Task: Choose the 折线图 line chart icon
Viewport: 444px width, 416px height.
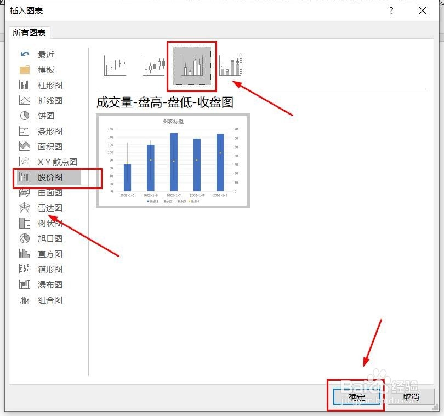Action: pyautogui.click(x=24, y=100)
